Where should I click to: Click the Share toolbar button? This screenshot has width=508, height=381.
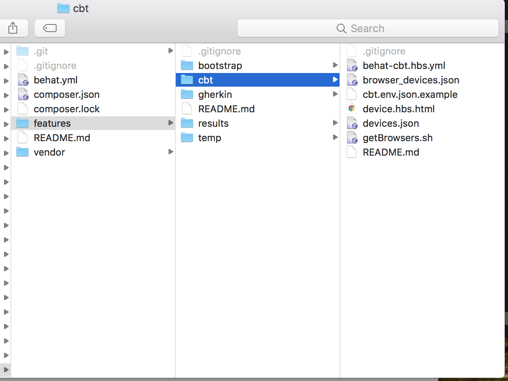(x=13, y=28)
